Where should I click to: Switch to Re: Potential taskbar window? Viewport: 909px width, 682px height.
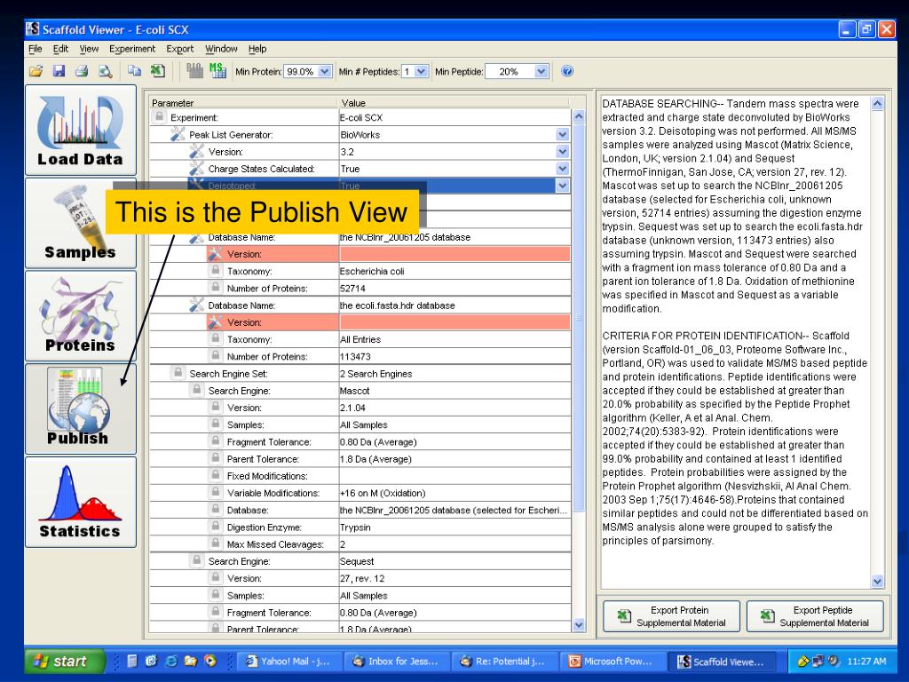pyautogui.click(x=503, y=661)
